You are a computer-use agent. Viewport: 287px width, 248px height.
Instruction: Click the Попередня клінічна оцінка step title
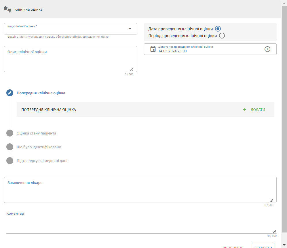(41, 93)
